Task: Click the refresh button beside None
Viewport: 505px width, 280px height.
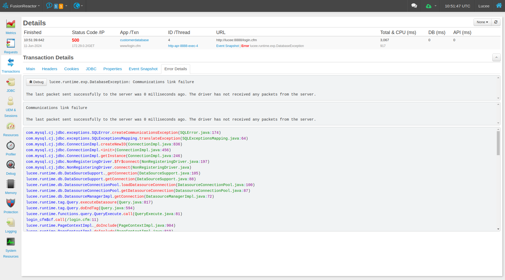Action: [496, 22]
